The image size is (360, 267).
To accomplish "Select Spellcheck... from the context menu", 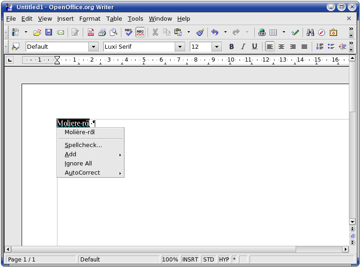I will click(x=83, y=145).
